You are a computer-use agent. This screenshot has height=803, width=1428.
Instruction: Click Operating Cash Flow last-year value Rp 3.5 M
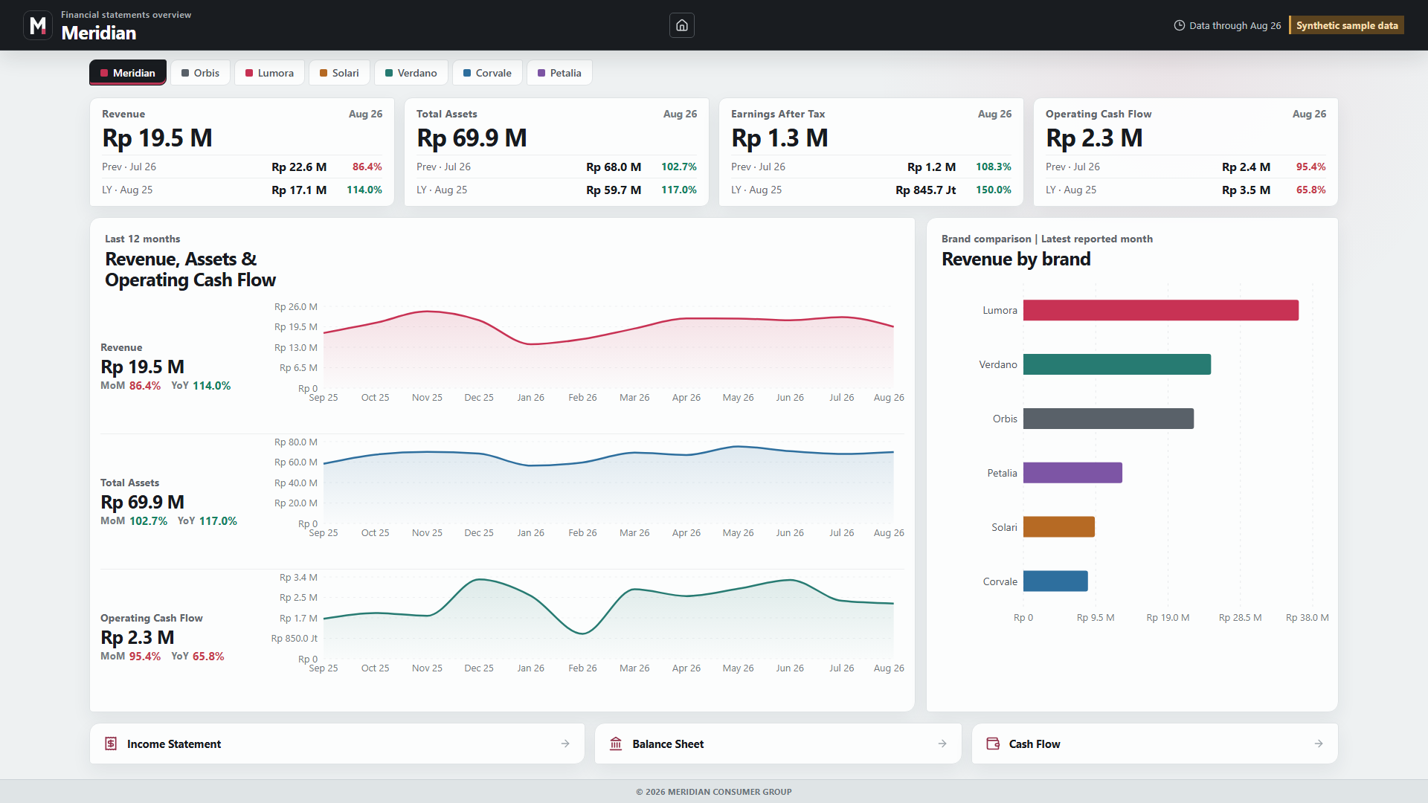pyautogui.click(x=1247, y=190)
